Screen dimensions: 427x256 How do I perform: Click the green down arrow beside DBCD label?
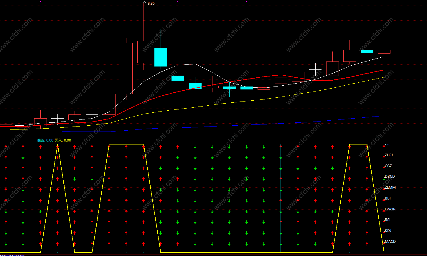(x=384, y=179)
